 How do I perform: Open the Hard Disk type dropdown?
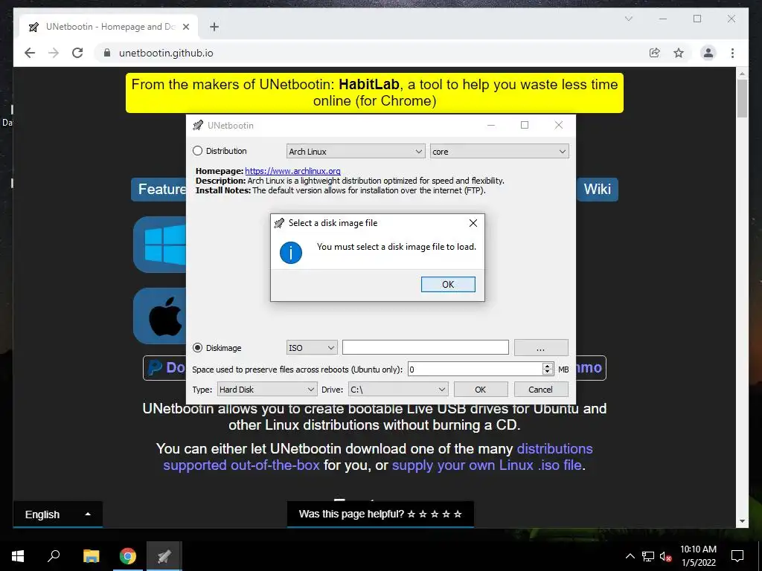pyautogui.click(x=267, y=390)
